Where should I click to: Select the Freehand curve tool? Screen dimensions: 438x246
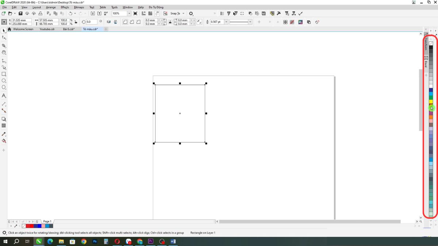point(4,61)
